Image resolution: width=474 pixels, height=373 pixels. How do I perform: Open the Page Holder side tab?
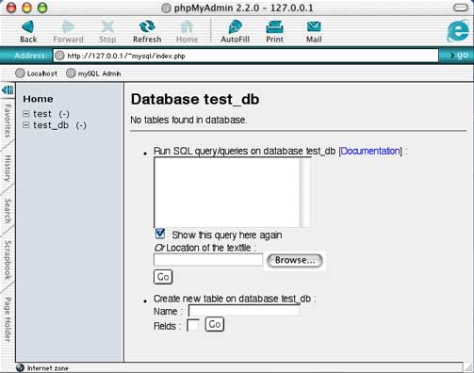pyautogui.click(x=8, y=319)
